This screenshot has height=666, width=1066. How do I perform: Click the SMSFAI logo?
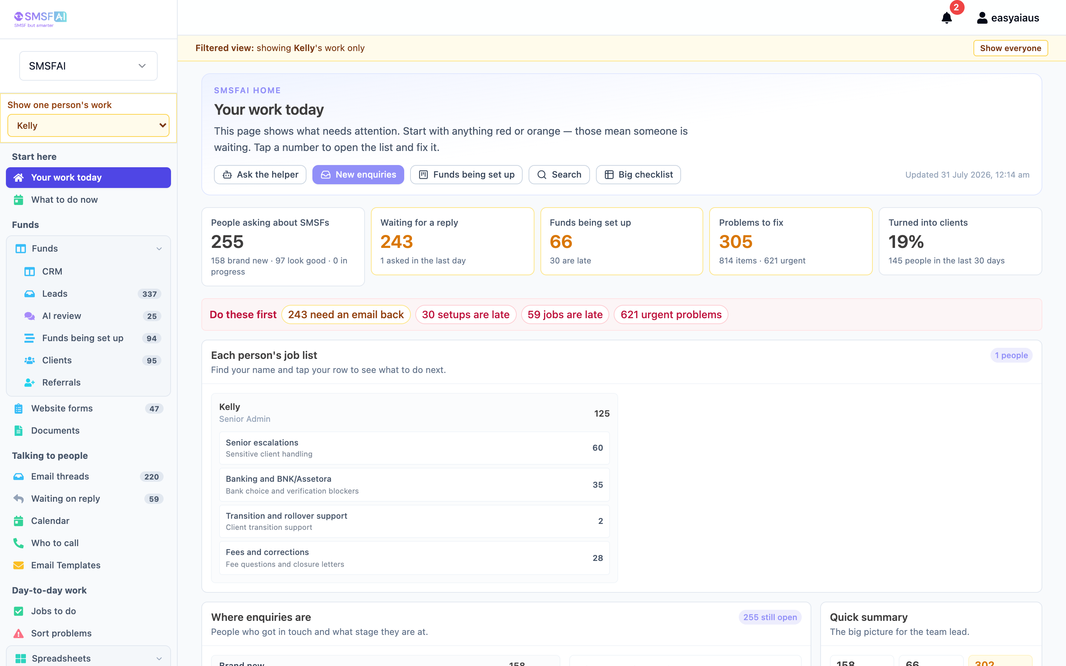(x=40, y=19)
